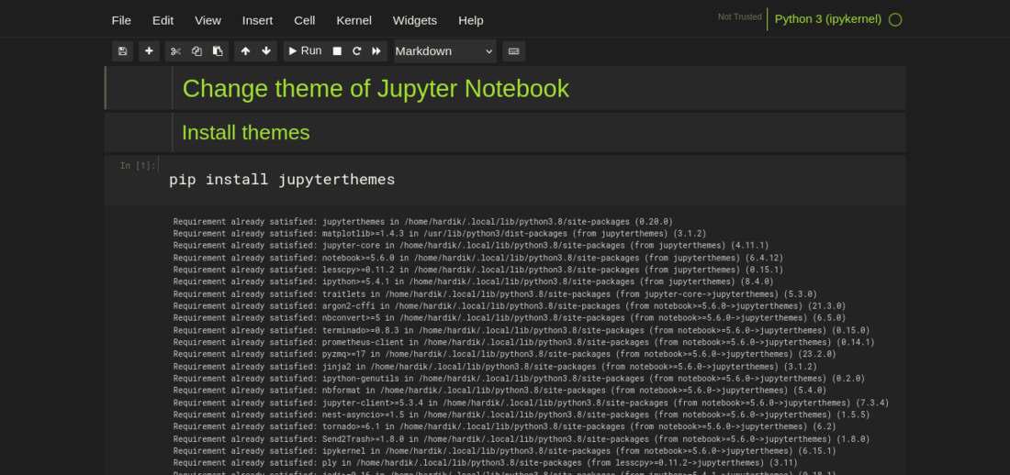Save notebook with the floppy disk icon
Viewport: 1010px width, 475px height.
click(x=122, y=50)
